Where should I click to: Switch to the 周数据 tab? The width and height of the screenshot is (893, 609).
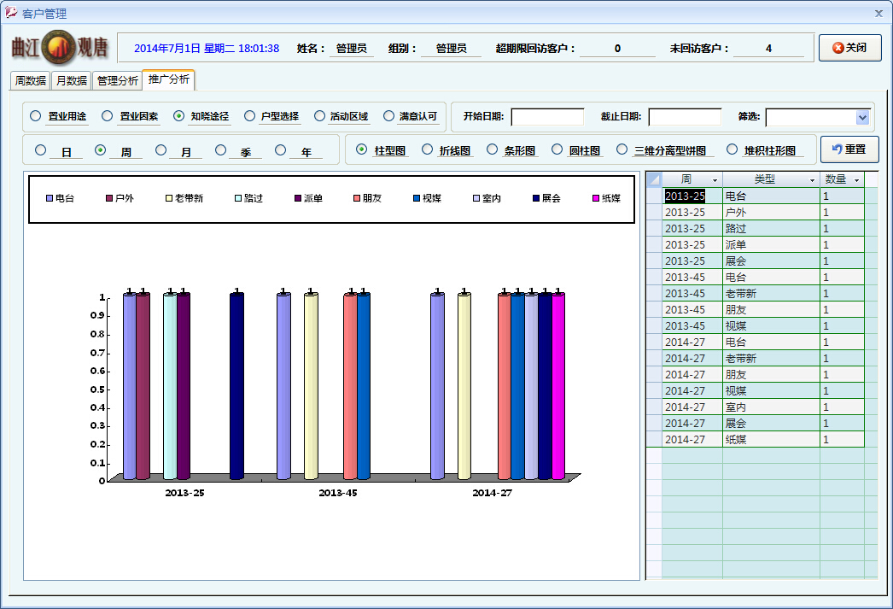tap(30, 80)
